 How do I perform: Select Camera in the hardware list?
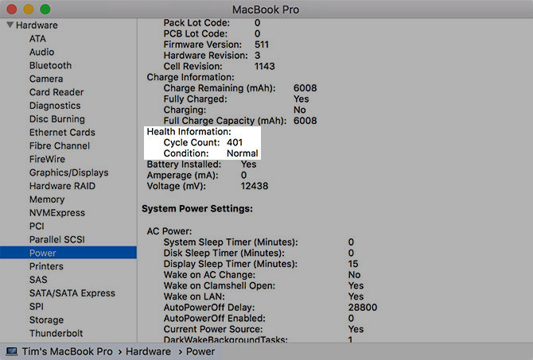46,79
